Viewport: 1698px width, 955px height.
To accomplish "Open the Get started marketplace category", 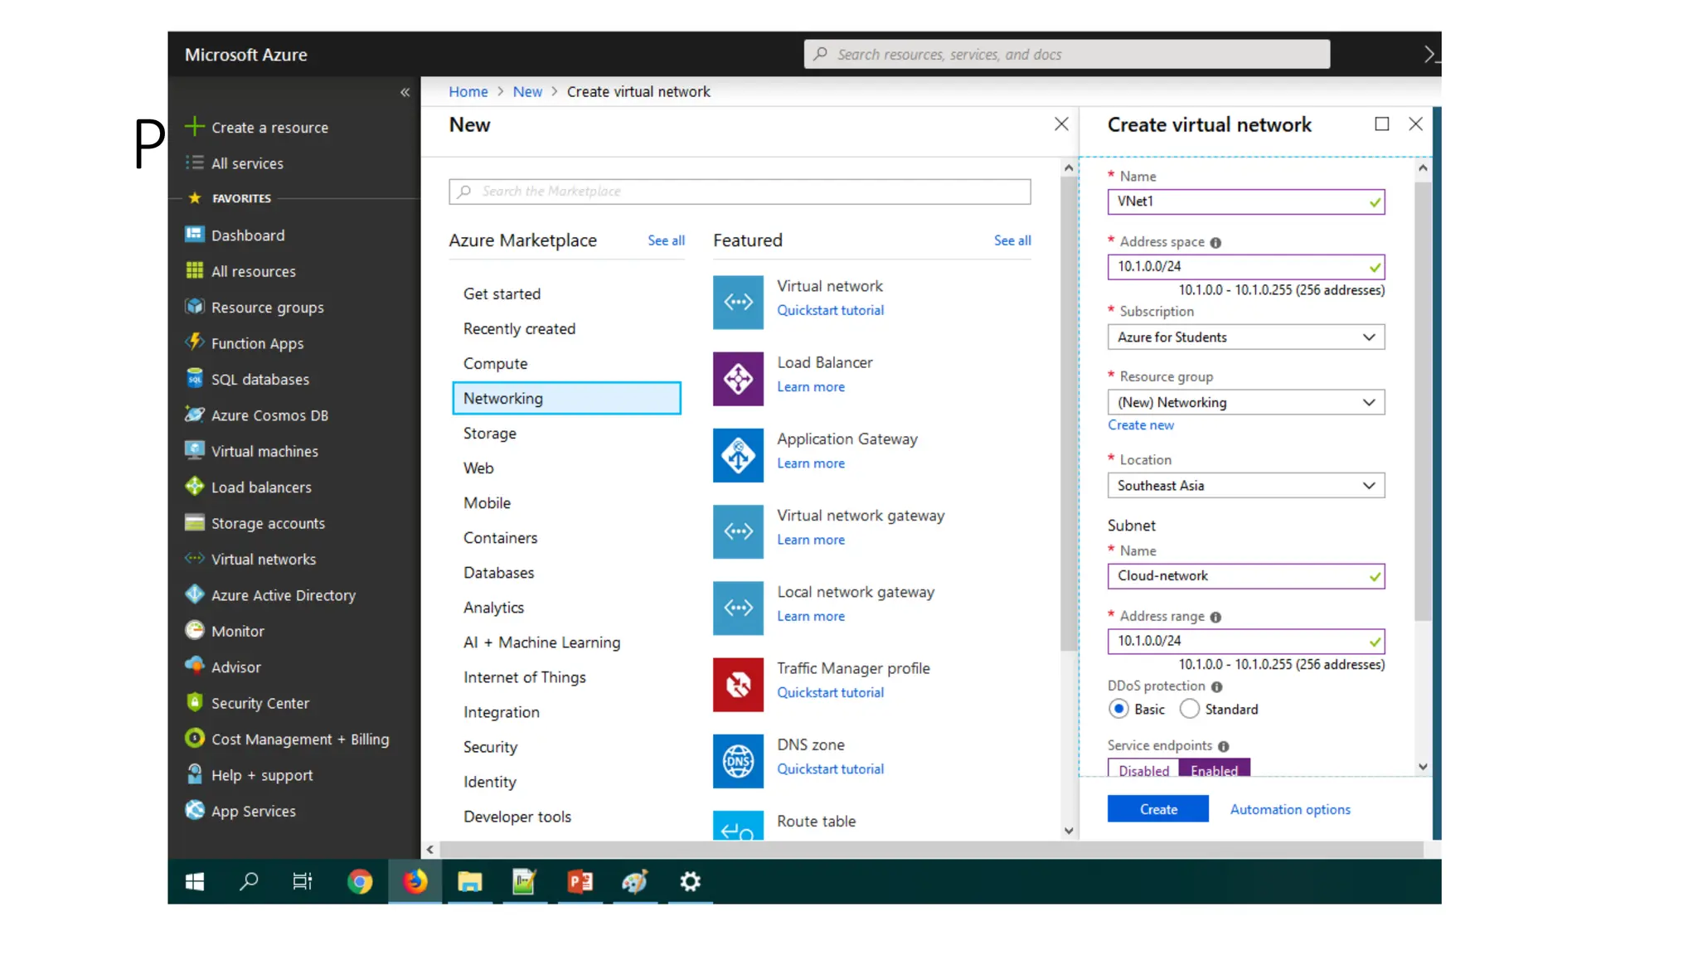I will tap(502, 293).
